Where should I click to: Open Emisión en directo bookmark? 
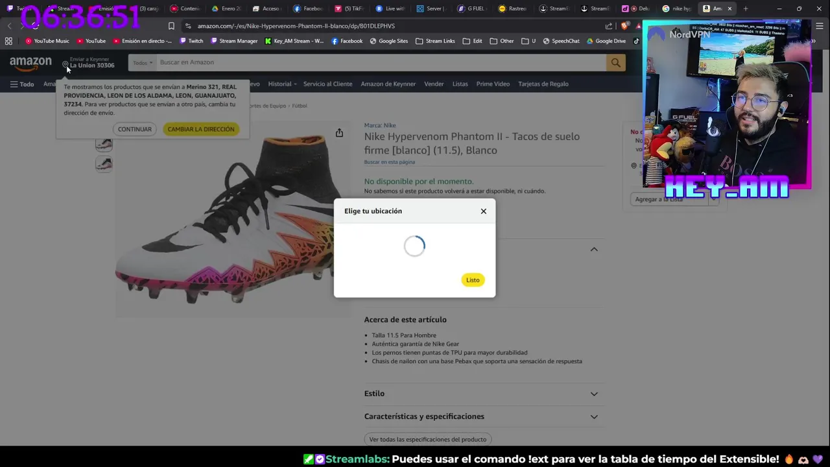pyautogui.click(x=142, y=41)
